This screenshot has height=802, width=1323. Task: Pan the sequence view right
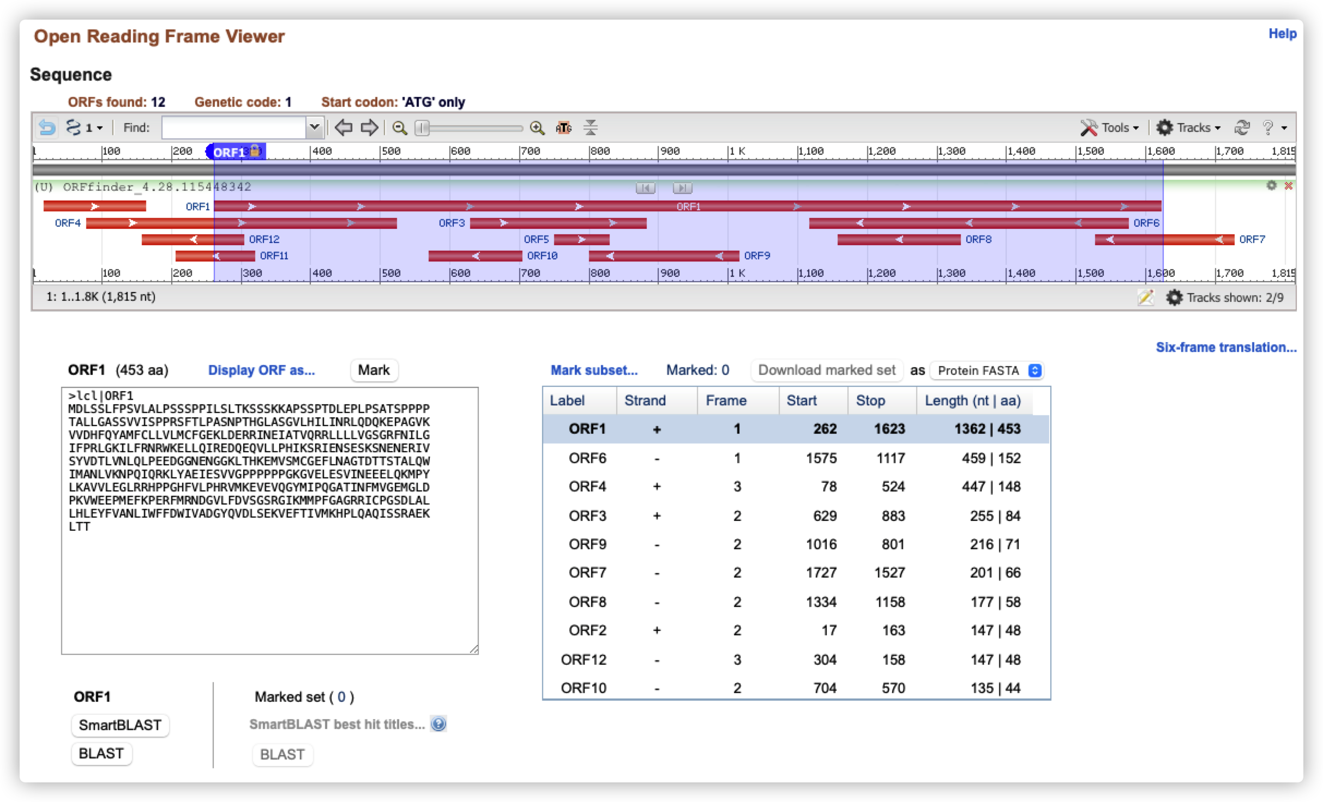(x=369, y=127)
